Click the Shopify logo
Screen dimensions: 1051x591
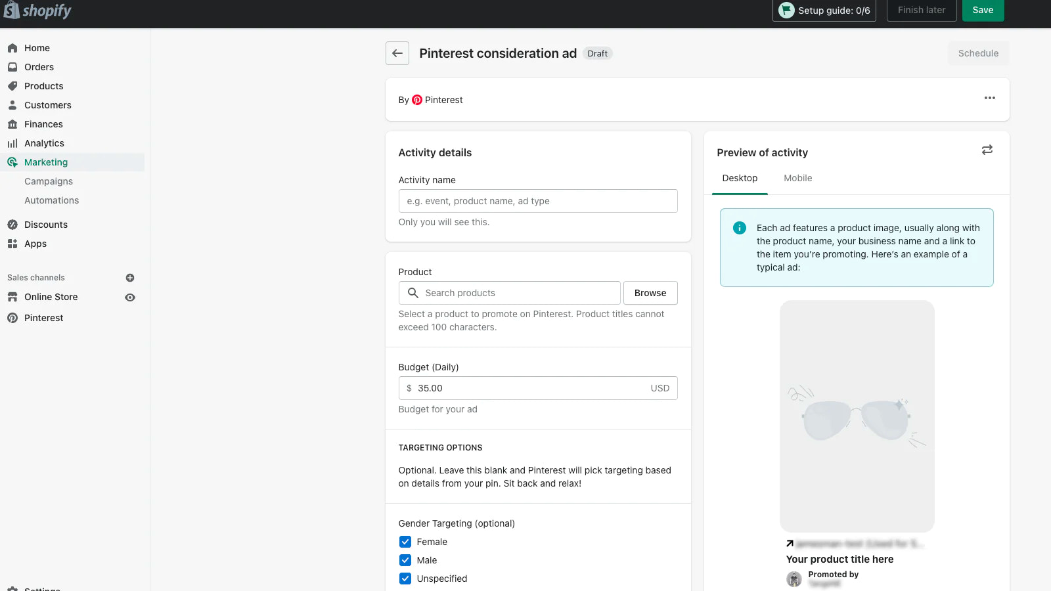[37, 11]
